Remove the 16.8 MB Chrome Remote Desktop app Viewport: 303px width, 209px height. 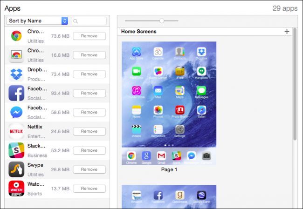coord(90,55)
